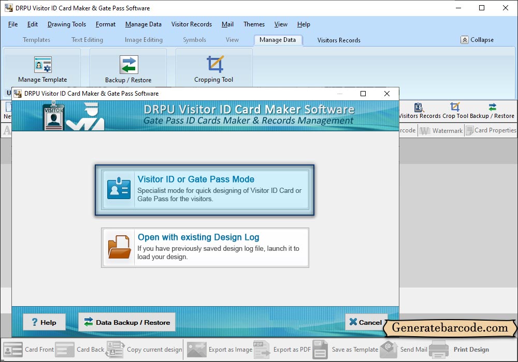Click Export as Image icon
This screenshot has width=518, height=362.
(196, 350)
